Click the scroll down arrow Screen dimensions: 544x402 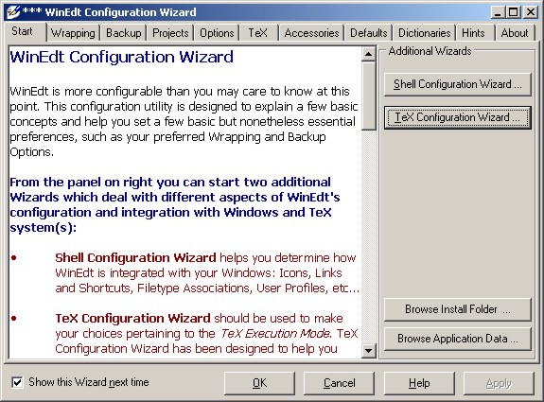[368, 351]
